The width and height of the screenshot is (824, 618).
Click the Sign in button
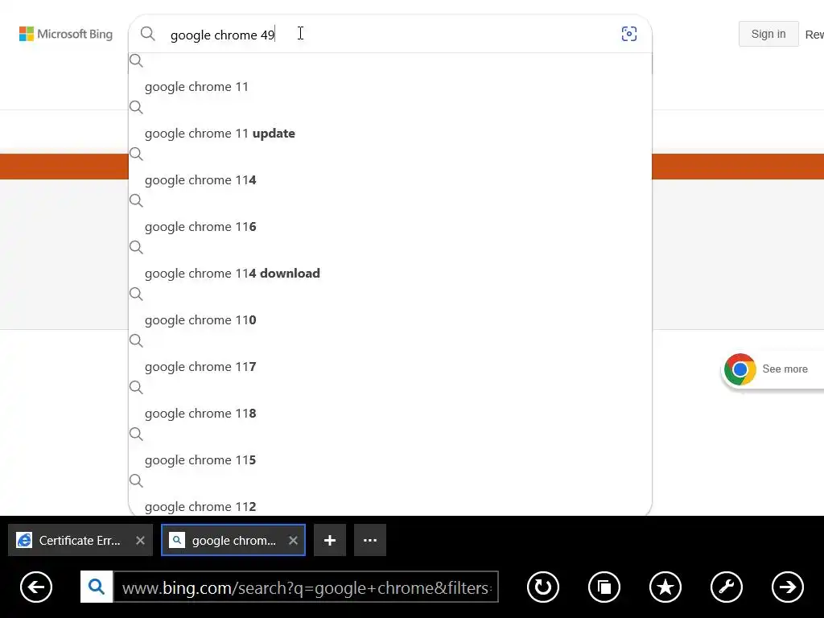pyautogui.click(x=768, y=34)
